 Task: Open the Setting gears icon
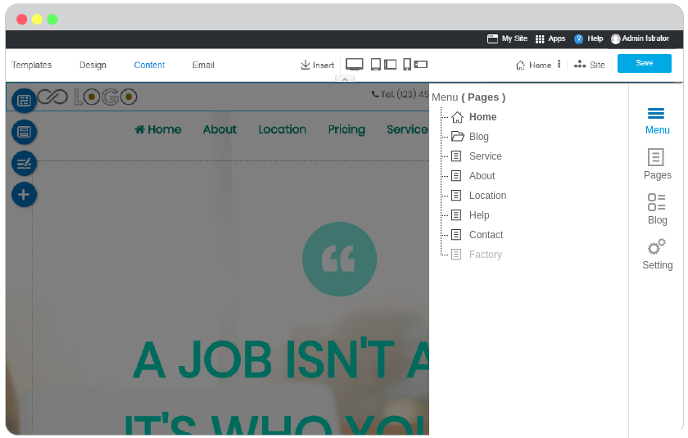(657, 246)
